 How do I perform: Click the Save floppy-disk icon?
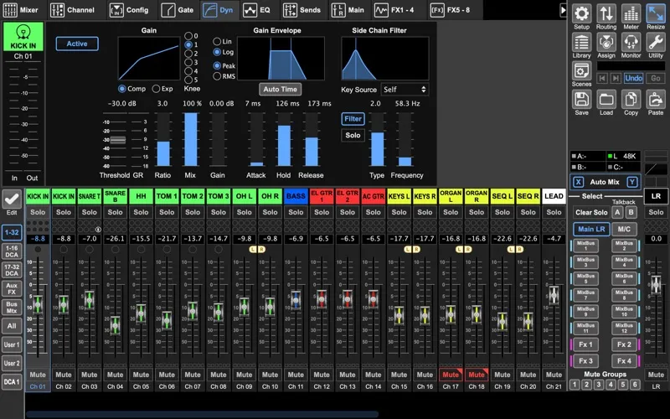tap(581, 99)
